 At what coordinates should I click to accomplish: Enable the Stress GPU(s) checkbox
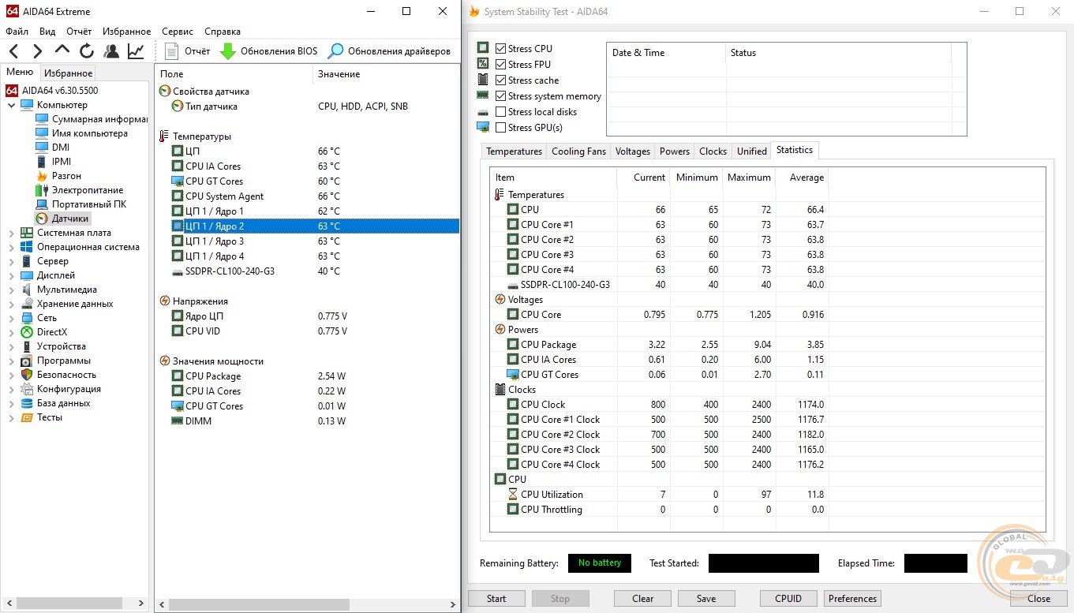tap(500, 127)
